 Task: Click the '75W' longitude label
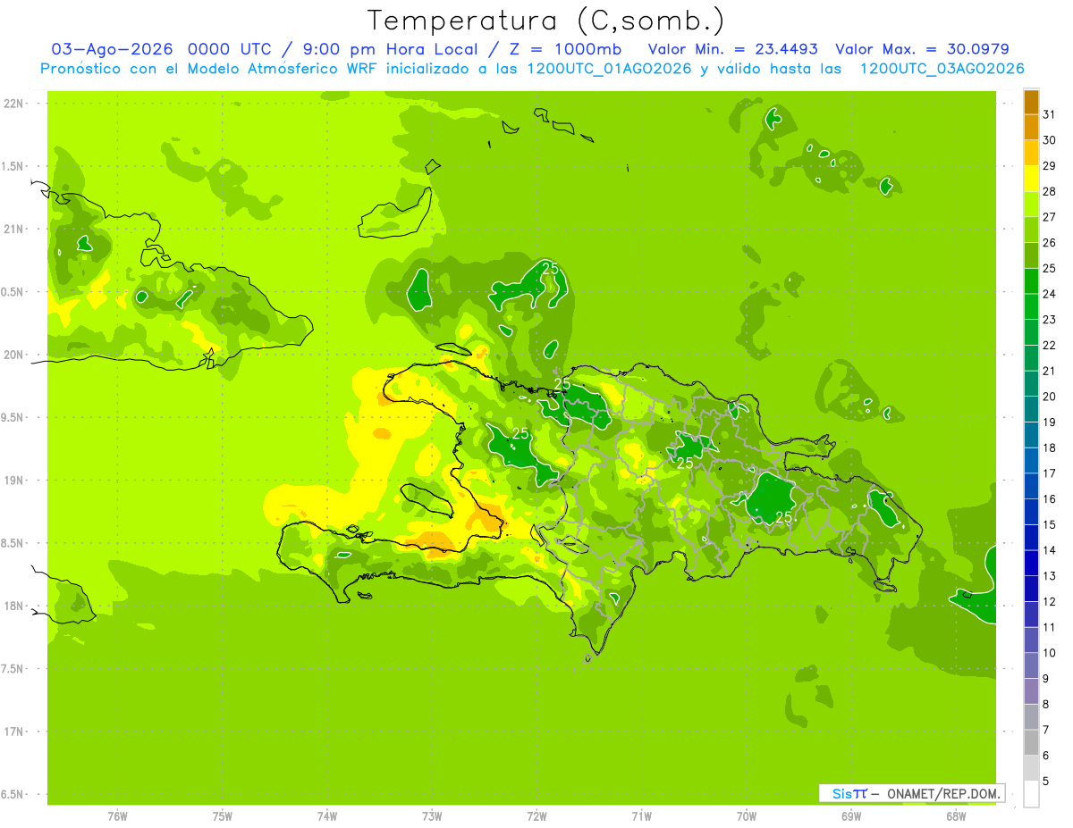tap(223, 816)
